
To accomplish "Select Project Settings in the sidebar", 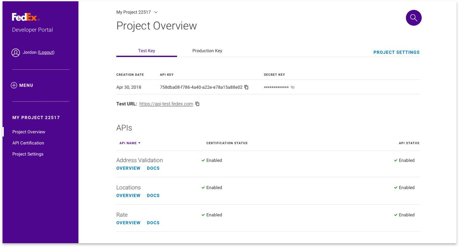I will click(28, 154).
